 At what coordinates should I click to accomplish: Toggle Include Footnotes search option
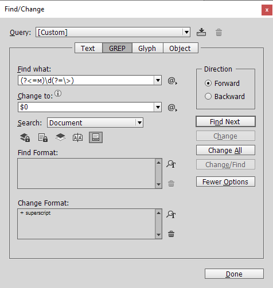point(96,137)
